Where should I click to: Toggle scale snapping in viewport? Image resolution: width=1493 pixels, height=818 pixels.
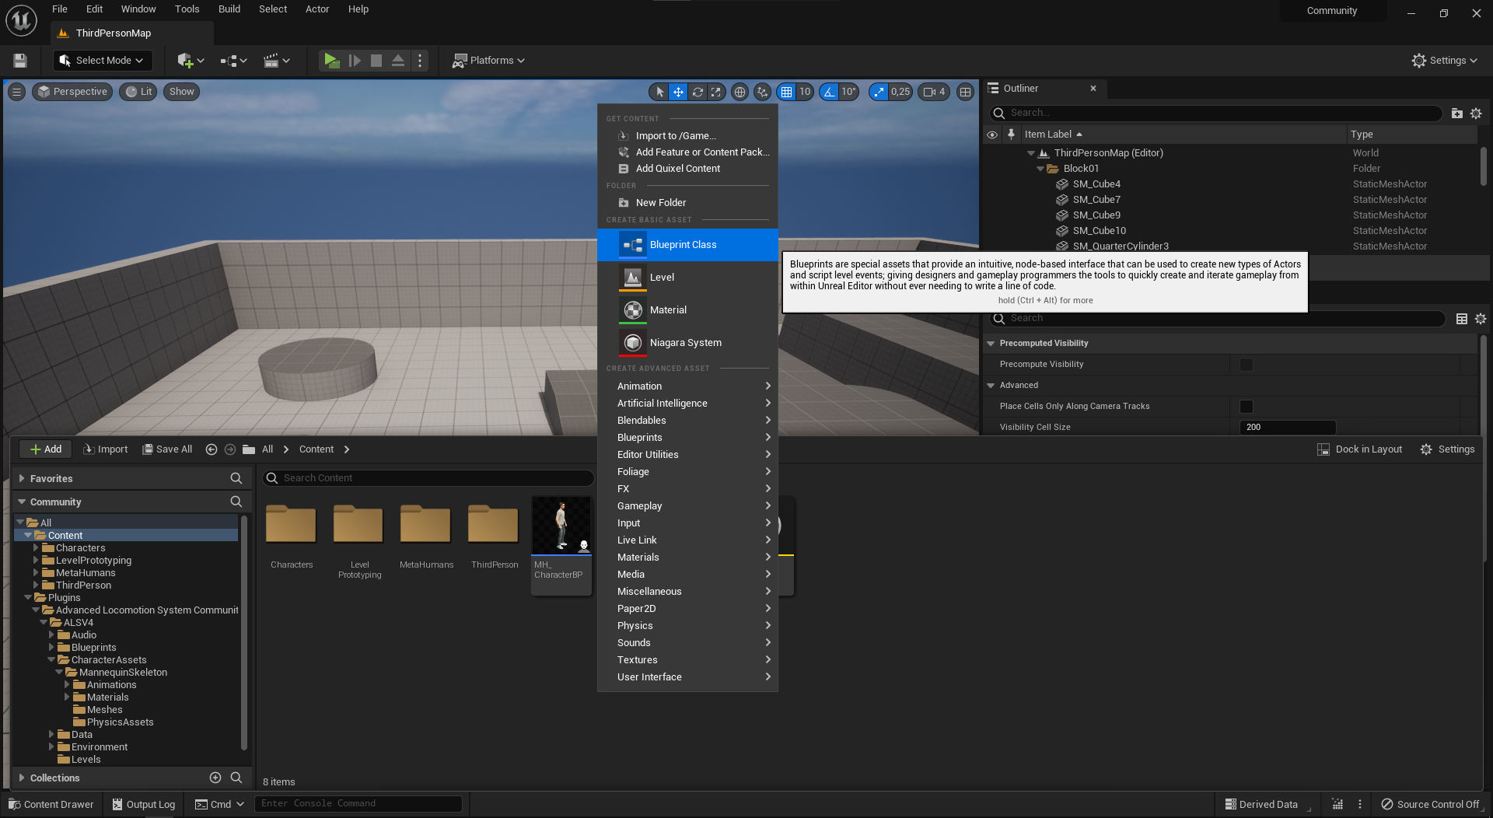click(879, 92)
